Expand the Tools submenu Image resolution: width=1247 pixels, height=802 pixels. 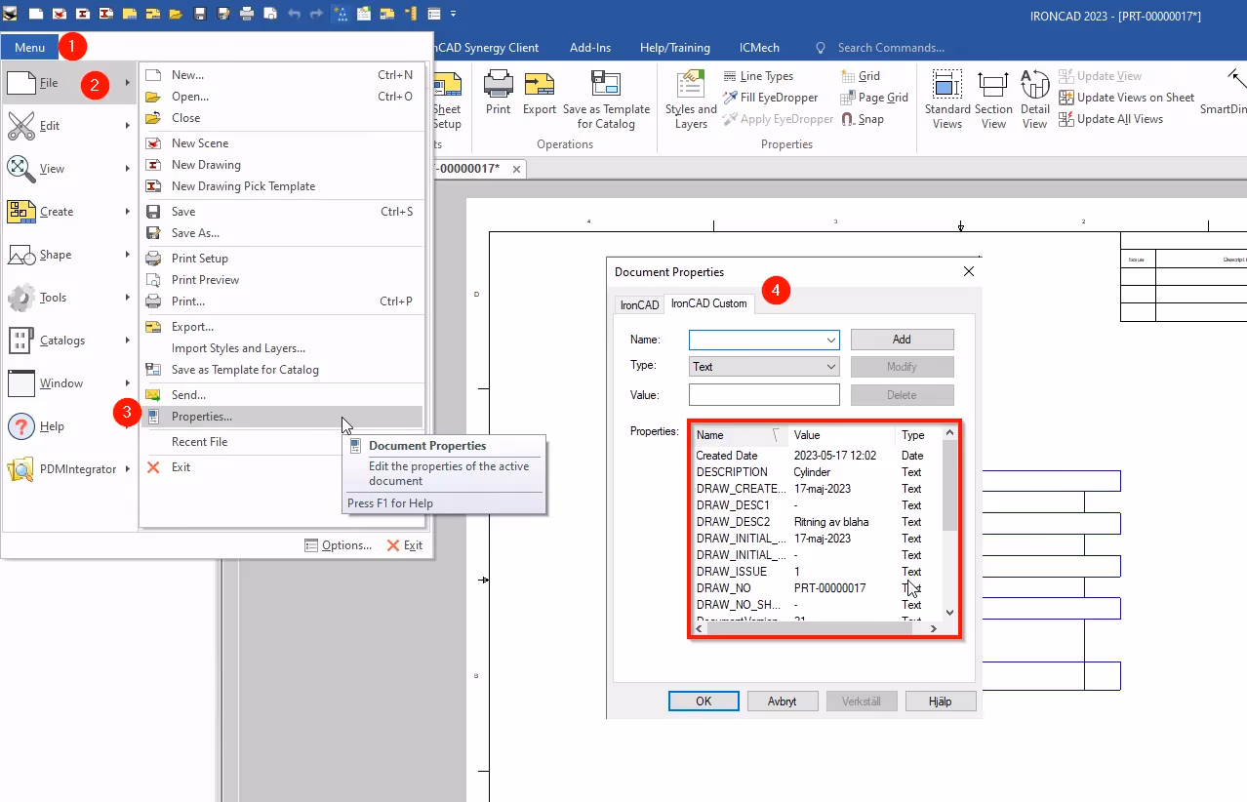click(69, 298)
